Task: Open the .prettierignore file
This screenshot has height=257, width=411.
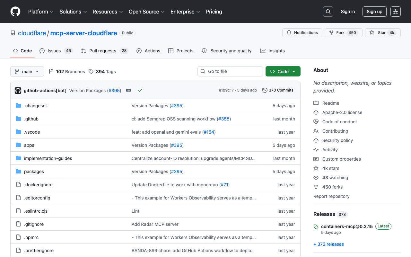Action: click(x=39, y=251)
